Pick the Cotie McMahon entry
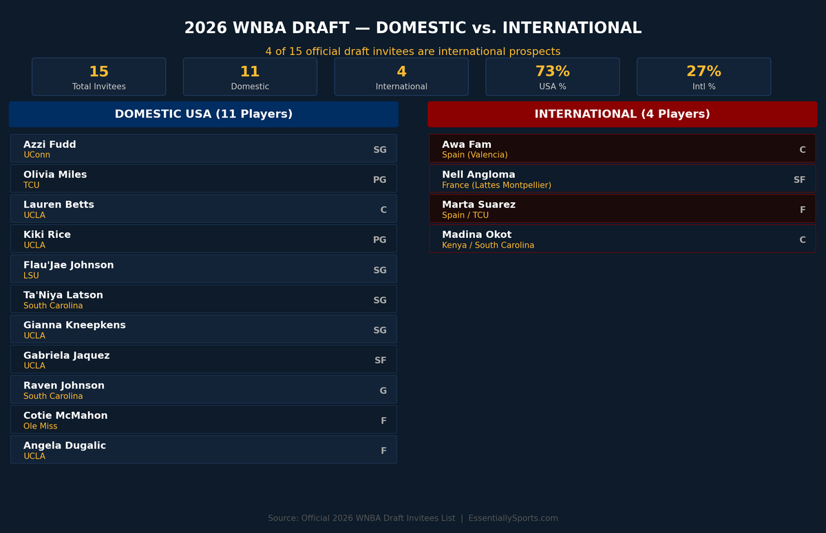The image size is (826, 533). [204, 420]
